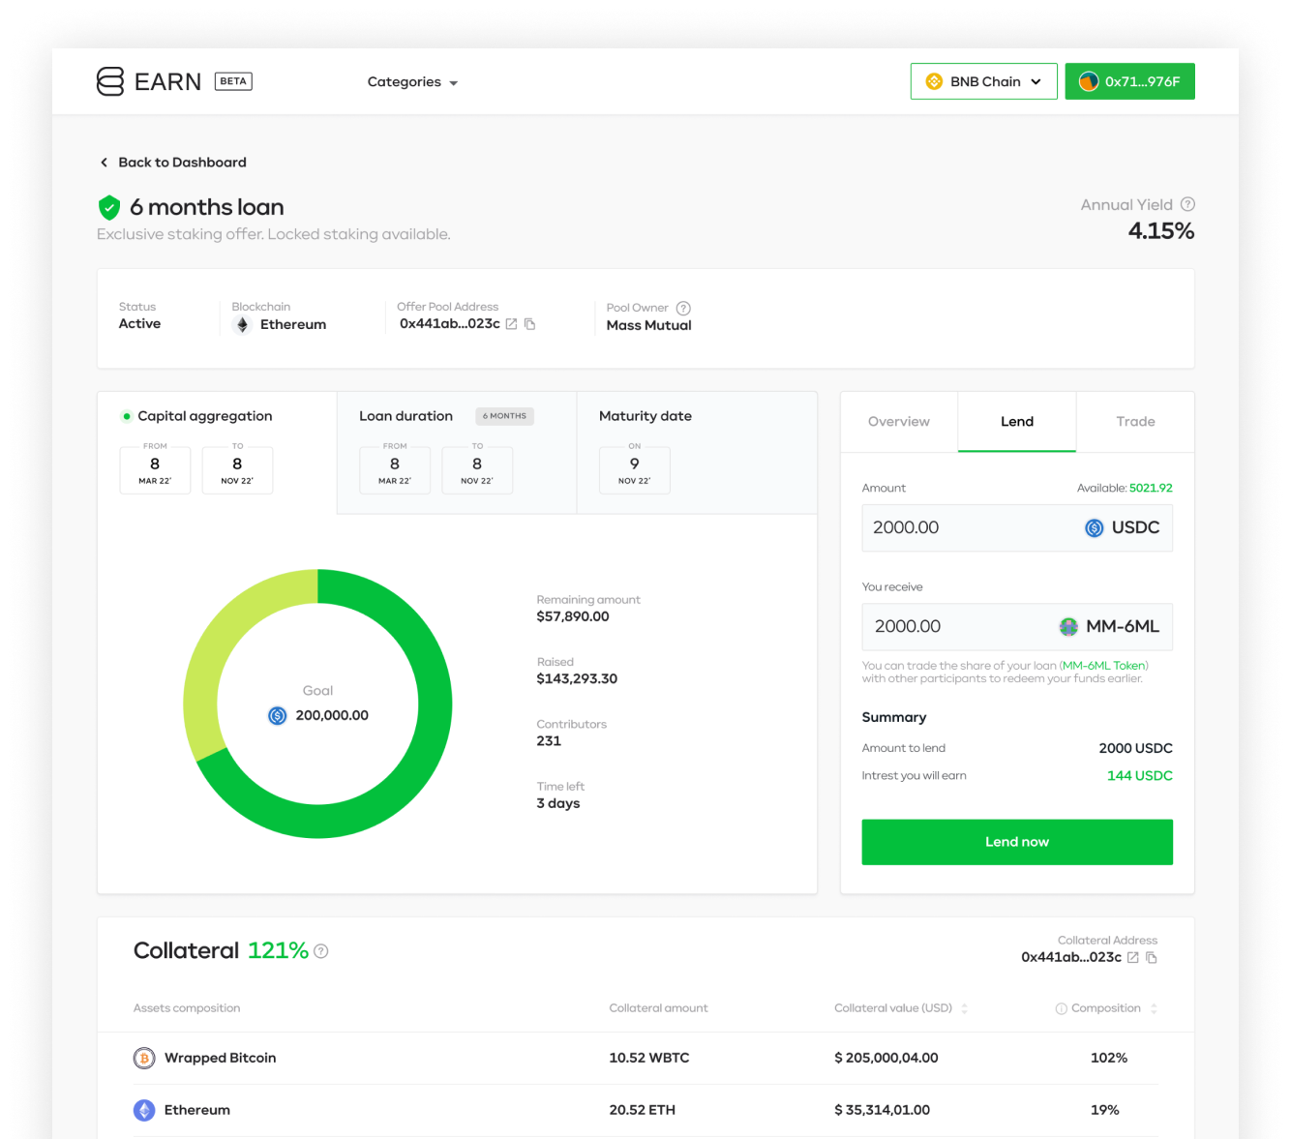This screenshot has height=1139, width=1291.
Task: Click the BETA badge
Action: [233, 81]
